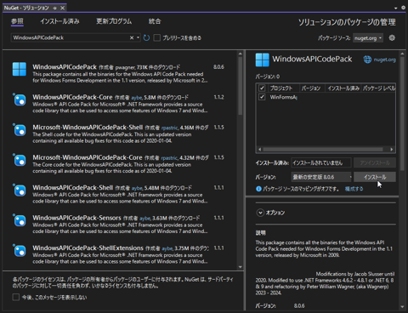The width and height of the screenshot is (408, 313).
Task: Switch to the 更新プログラム tab
Action: pos(114,21)
